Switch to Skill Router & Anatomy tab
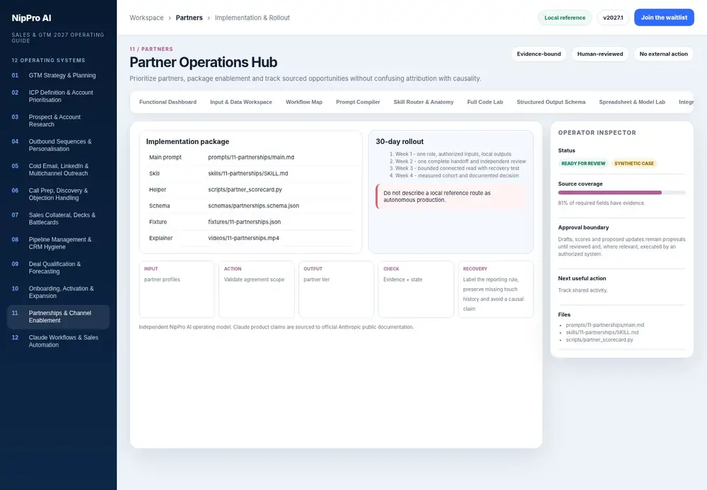Screen dimensions: 707x490 click(423, 102)
